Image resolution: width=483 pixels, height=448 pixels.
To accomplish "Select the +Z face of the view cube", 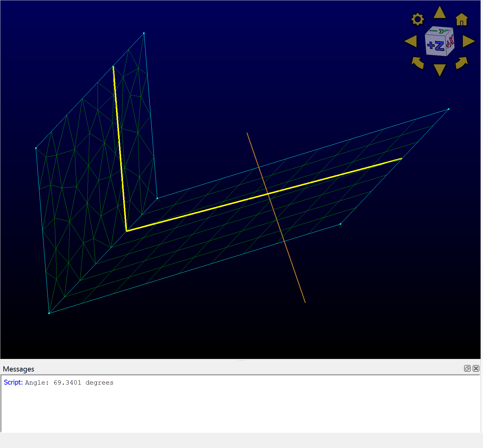I will pyautogui.click(x=435, y=45).
